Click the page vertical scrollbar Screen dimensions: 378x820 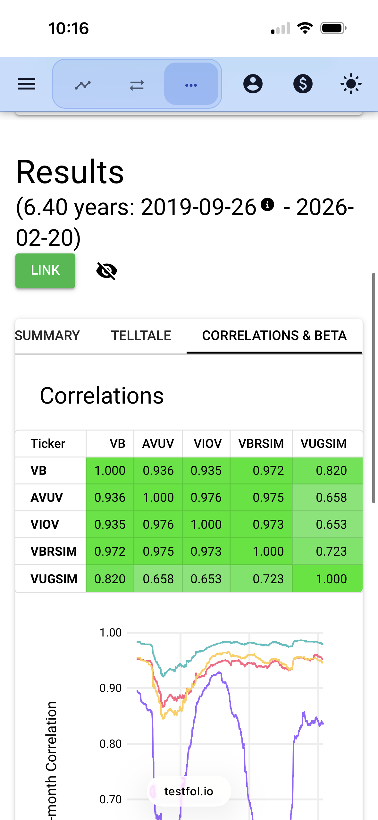pyautogui.click(x=374, y=388)
